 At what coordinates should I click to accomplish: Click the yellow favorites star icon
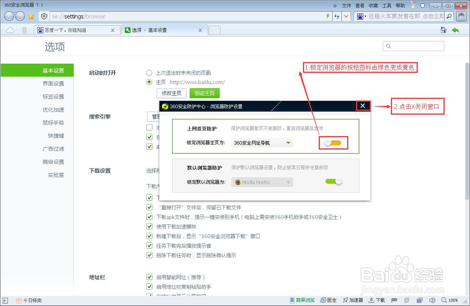tap(31, 16)
